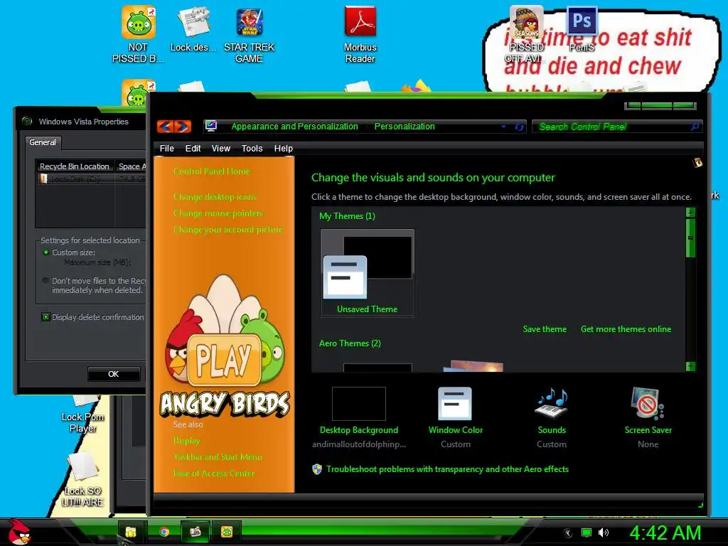Click the forward arrow in Personalization window

pos(183,127)
